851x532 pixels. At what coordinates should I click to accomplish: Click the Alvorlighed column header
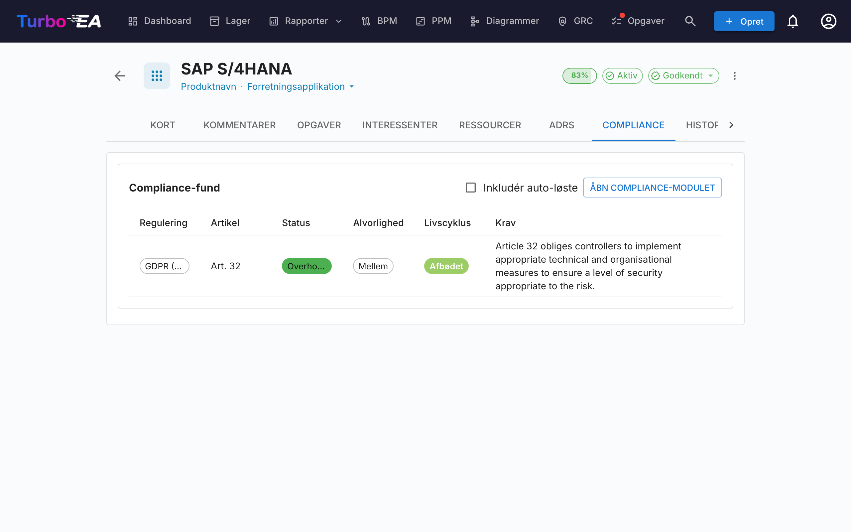378,223
